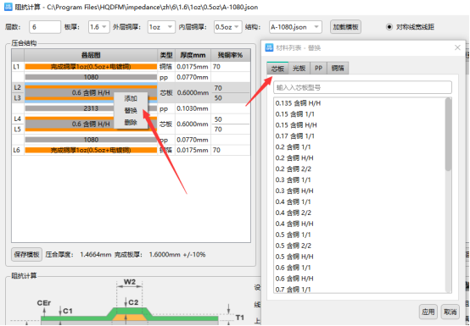Click the 输入芯板型号 search field
The width and height of the screenshot is (470, 326).
pyautogui.click(x=362, y=87)
